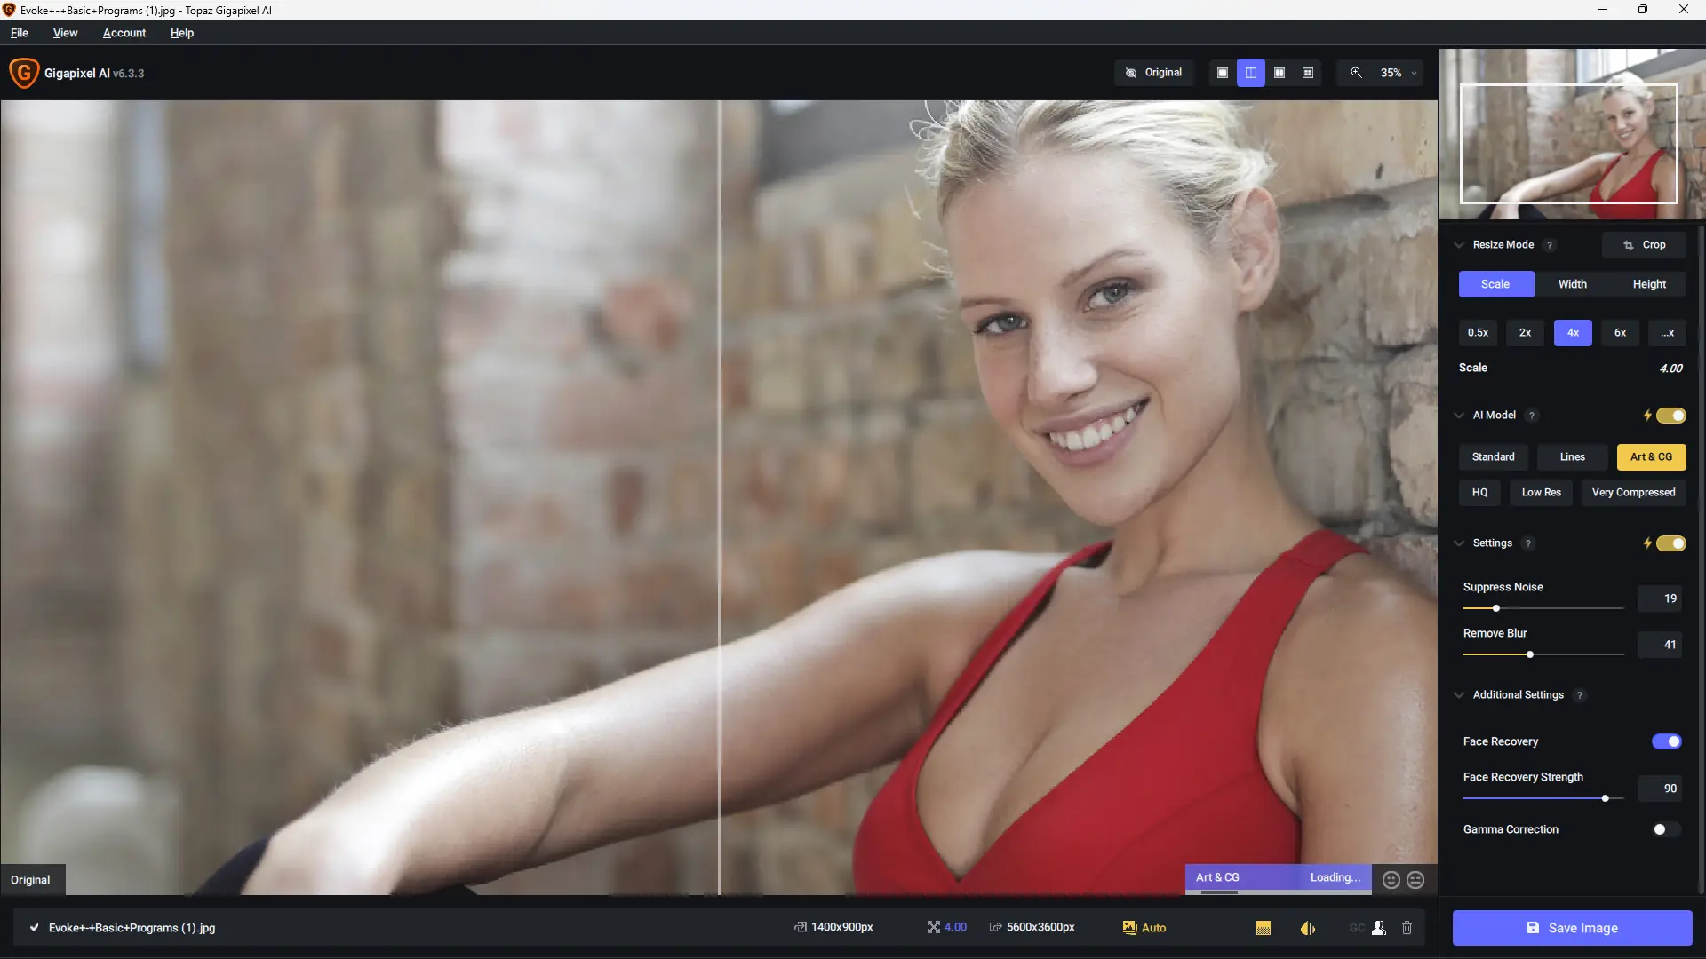Screen dimensions: 1706x959
Task: Select side-by-side view icon
Action: 1279,73
